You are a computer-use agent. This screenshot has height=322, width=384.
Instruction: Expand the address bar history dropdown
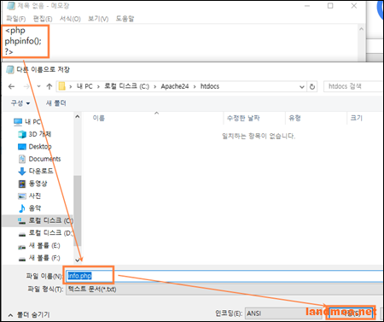[302, 86]
